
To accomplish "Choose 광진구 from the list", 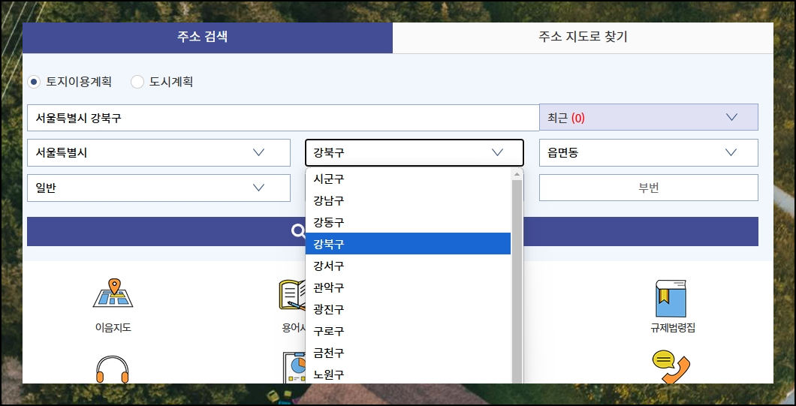I will tap(409, 309).
